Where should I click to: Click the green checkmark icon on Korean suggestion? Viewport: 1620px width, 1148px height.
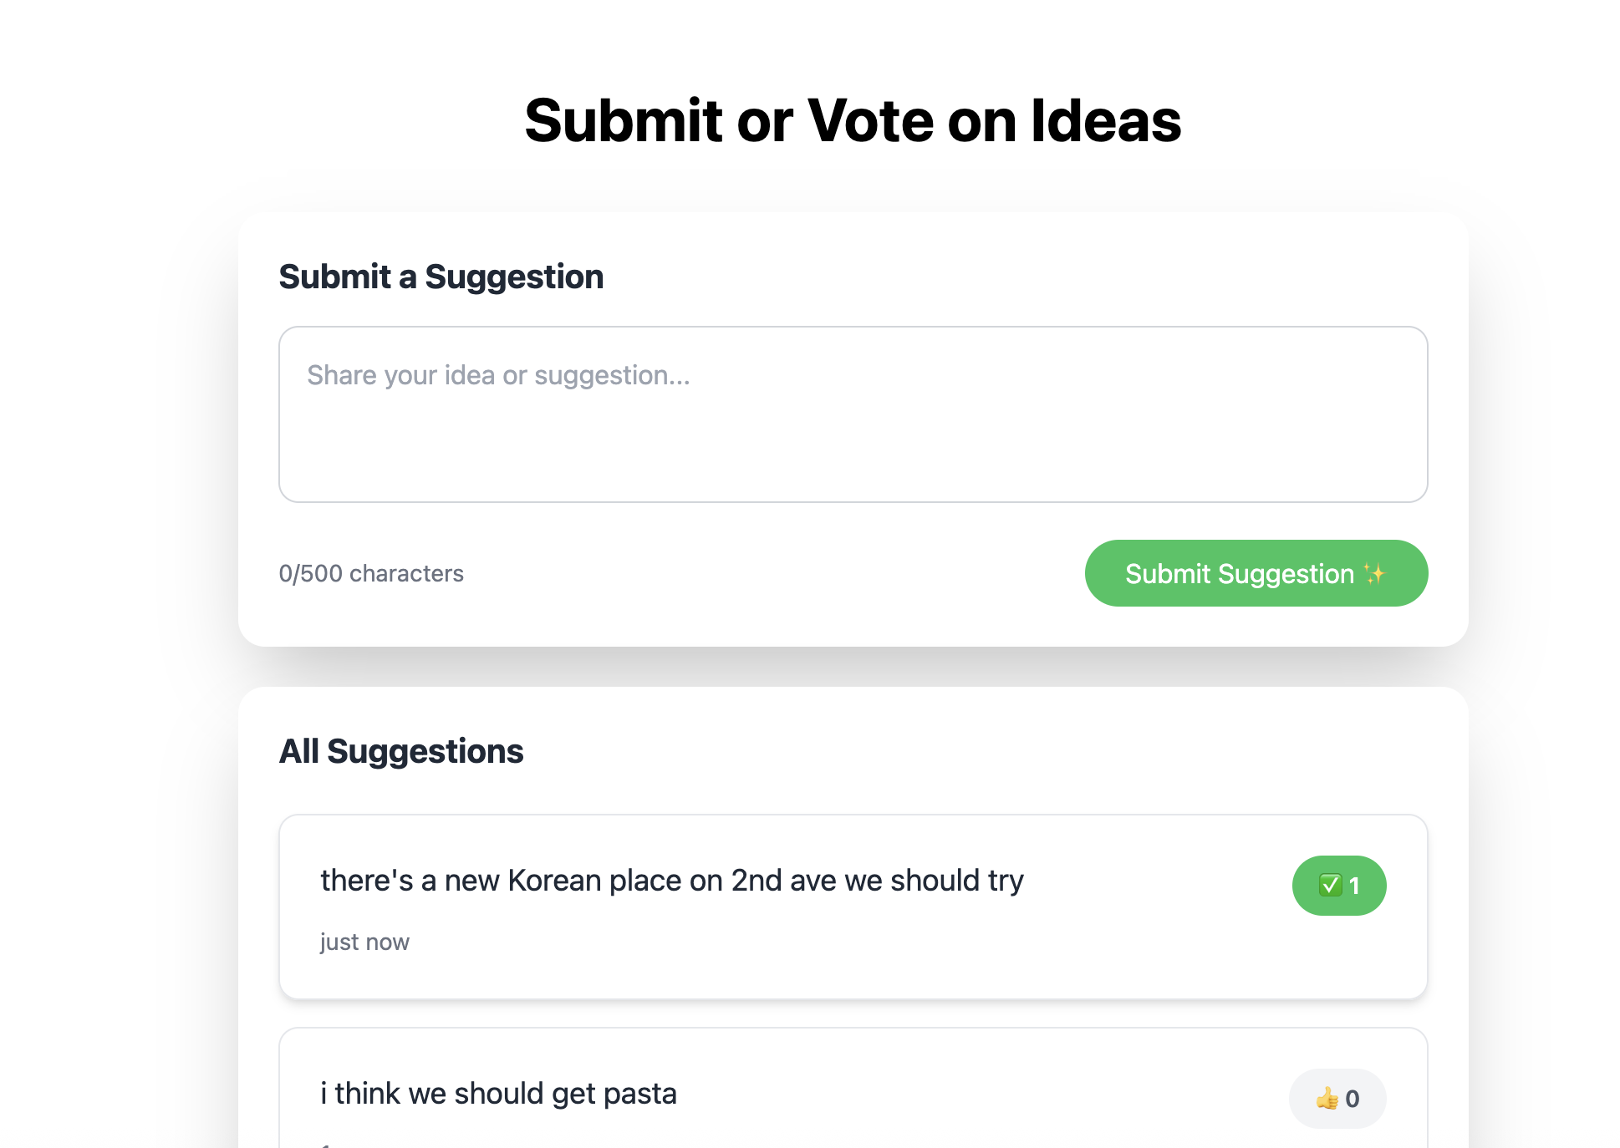[1330, 885]
